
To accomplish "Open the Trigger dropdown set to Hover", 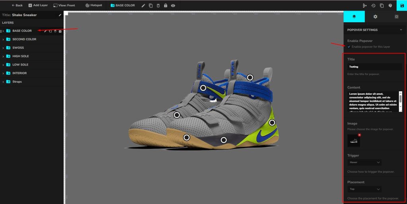I will point(365,162).
